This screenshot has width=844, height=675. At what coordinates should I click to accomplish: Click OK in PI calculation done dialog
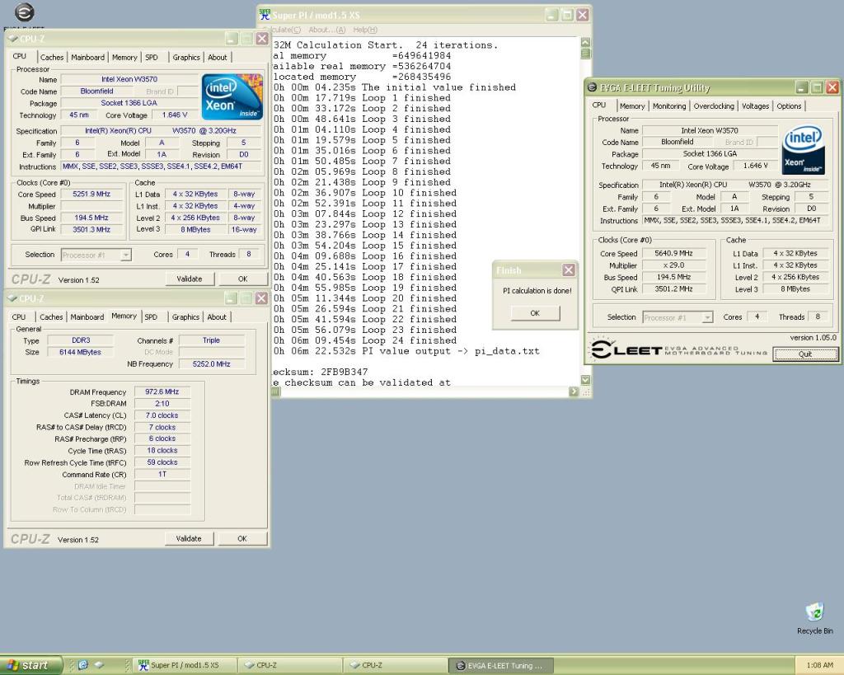pyautogui.click(x=535, y=312)
